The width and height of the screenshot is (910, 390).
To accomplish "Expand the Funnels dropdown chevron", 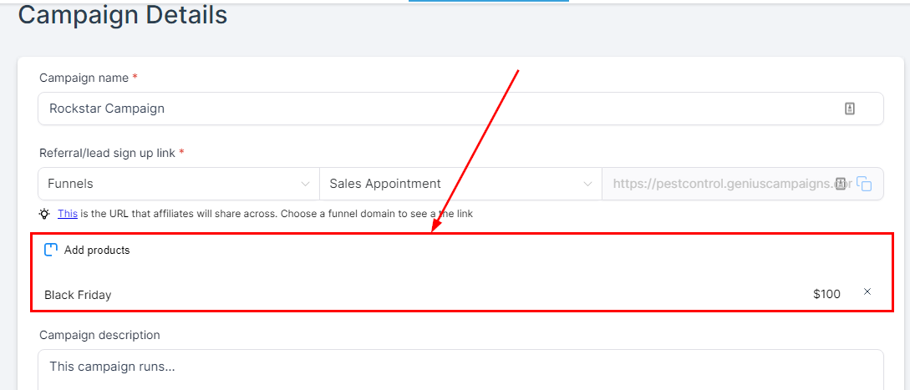I will pyautogui.click(x=305, y=184).
